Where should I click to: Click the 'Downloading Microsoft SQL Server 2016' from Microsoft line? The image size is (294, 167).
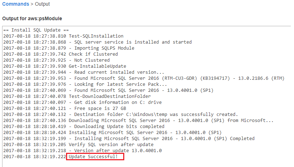pos(138,121)
